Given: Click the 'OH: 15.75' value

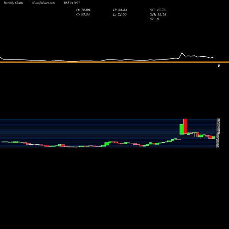Looking at the screenshot, I should pos(158,15).
